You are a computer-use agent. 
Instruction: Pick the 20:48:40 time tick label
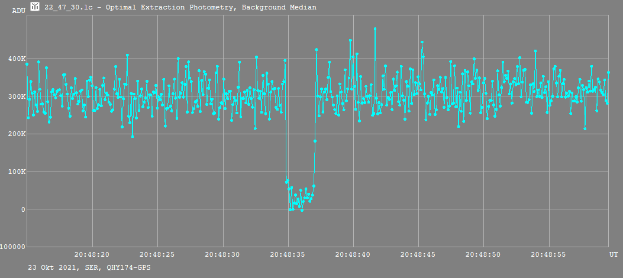pyautogui.click(x=353, y=254)
